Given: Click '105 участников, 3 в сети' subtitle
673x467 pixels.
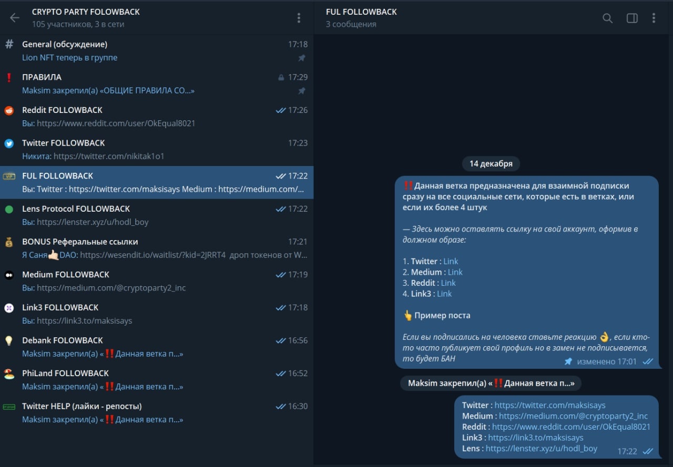Looking at the screenshot, I should [78, 24].
